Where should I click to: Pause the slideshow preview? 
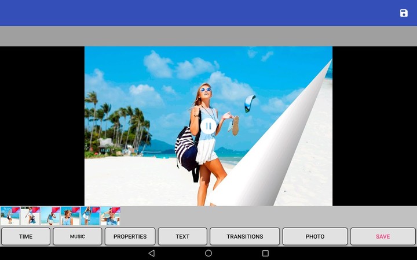coord(209,127)
